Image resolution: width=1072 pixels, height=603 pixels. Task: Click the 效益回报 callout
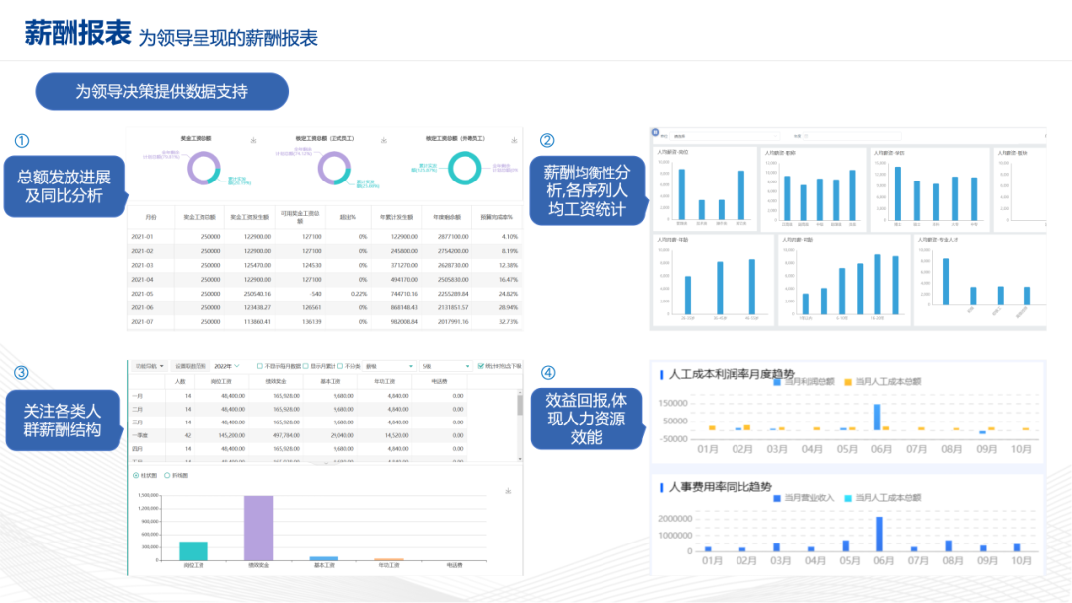click(x=587, y=419)
